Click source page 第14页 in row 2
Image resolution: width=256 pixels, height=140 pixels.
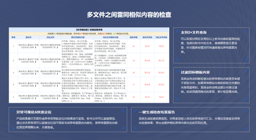(147, 61)
